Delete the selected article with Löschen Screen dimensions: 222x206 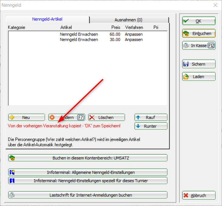coord(107,117)
